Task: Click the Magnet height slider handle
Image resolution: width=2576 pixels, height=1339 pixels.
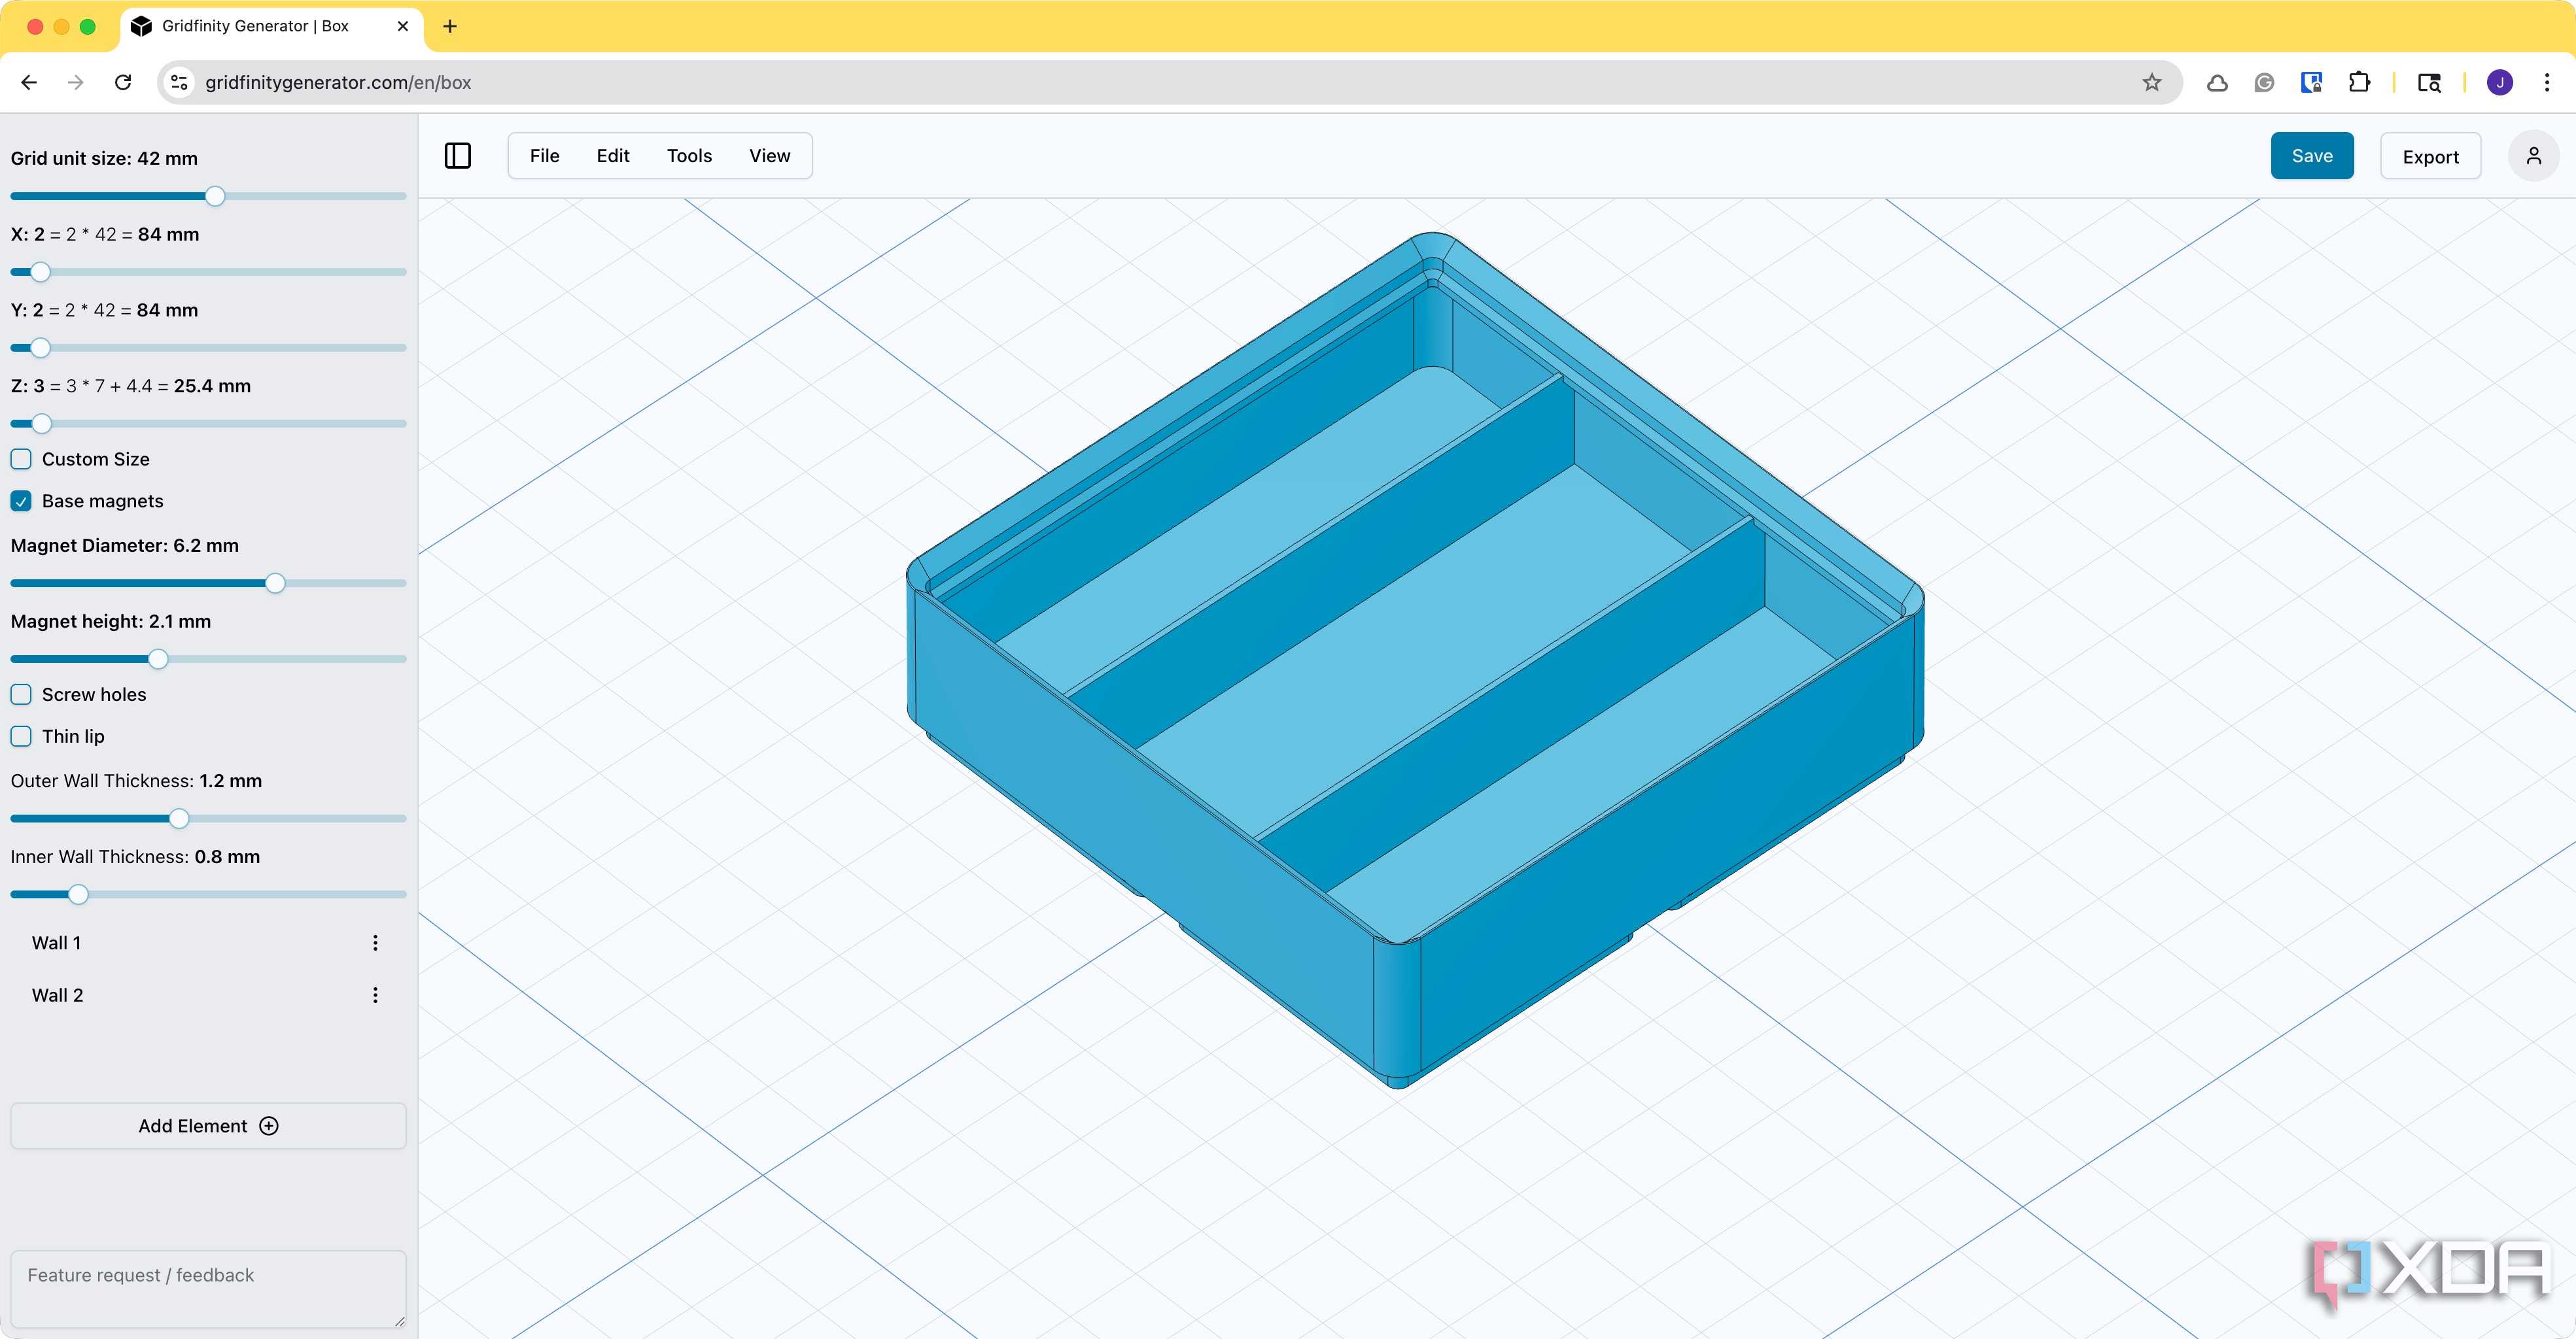Action: (158, 660)
